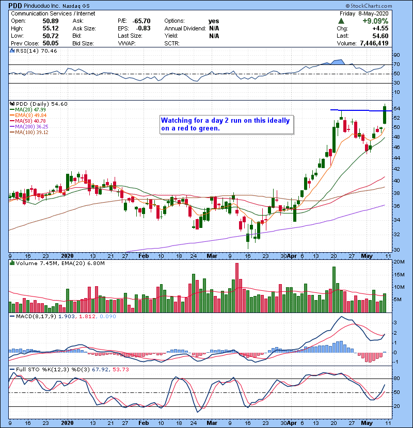
Task: Click the MACD histogram value 0.090
Action: (108, 317)
